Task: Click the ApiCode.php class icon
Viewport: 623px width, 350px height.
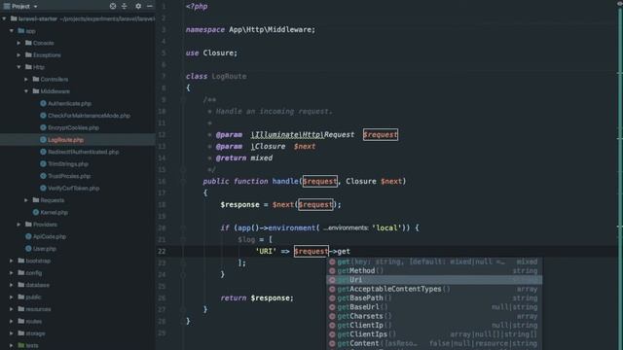Action: tap(28, 236)
